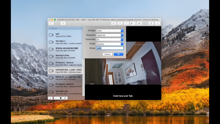Click the Cancel button in the dialog
The width and height of the screenshot is (220, 124).
click(x=107, y=54)
